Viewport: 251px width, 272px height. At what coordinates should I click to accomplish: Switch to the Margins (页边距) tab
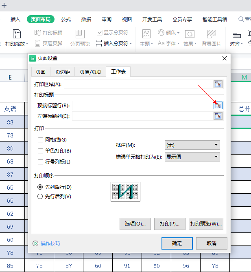click(63, 72)
